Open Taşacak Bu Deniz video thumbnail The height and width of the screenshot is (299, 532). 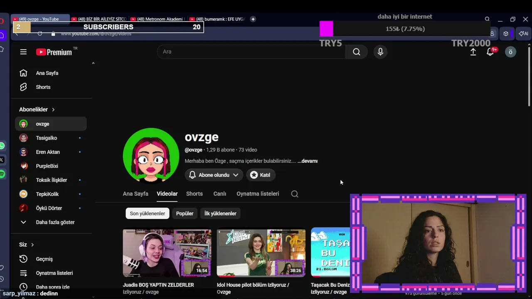pos(330,252)
